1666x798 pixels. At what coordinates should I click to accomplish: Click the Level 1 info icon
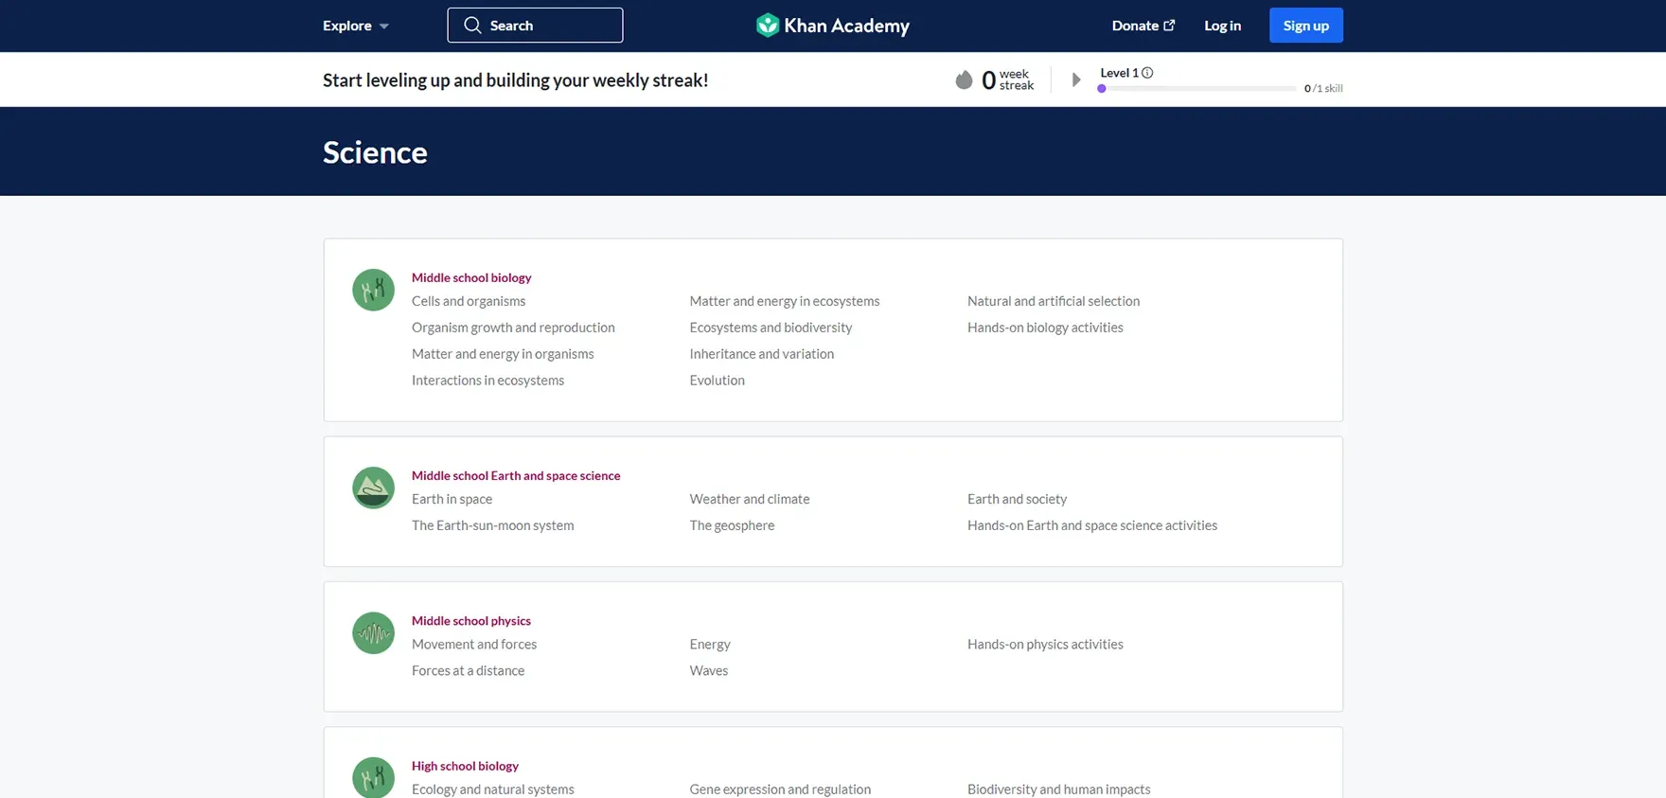(1147, 73)
